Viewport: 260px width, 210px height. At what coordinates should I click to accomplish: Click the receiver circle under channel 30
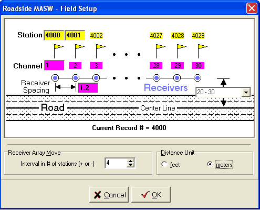197,78
